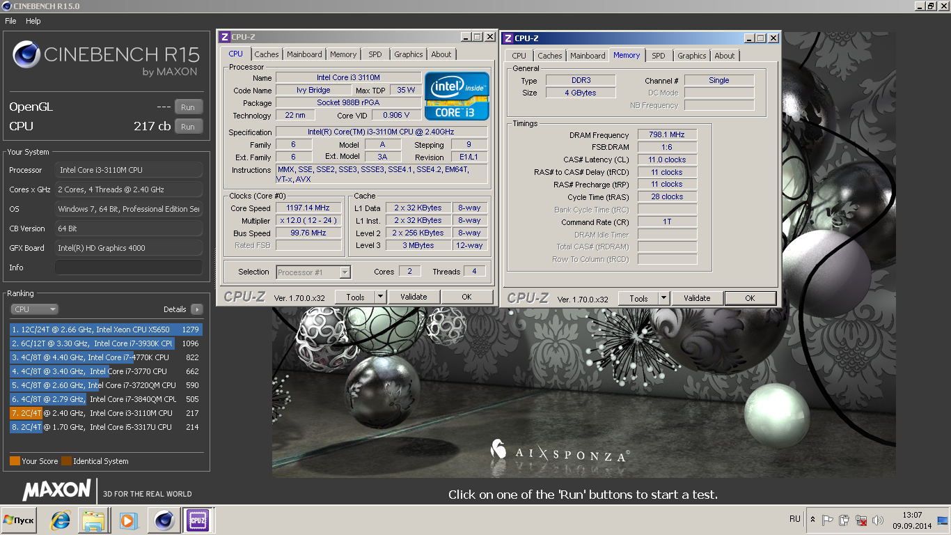Open Mainboard tab in left CPU-Z window
Image resolution: width=951 pixels, height=535 pixels.
[304, 54]
